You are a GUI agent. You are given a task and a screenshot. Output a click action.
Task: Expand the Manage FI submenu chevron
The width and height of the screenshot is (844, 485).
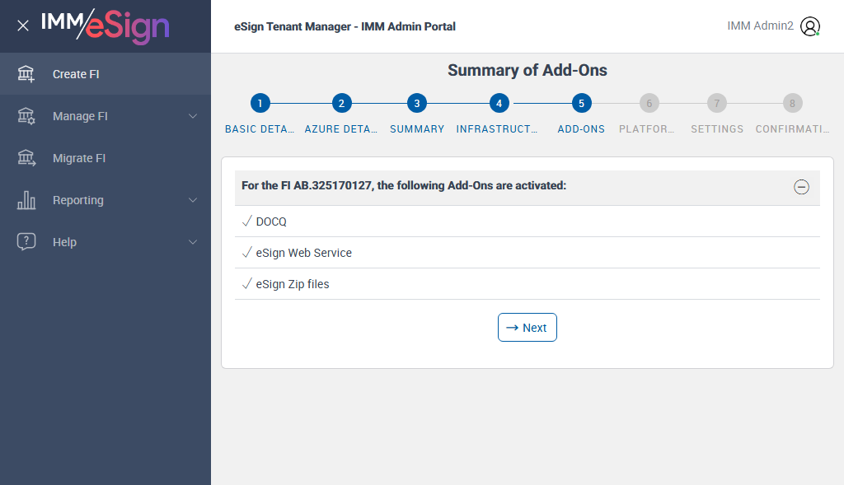click(x=193, y=116)
